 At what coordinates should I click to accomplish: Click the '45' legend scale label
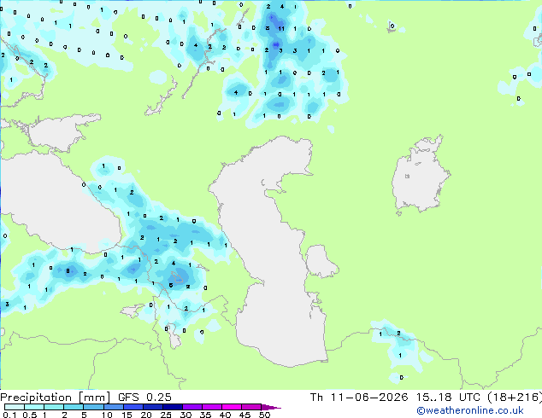tap(244, 415)
